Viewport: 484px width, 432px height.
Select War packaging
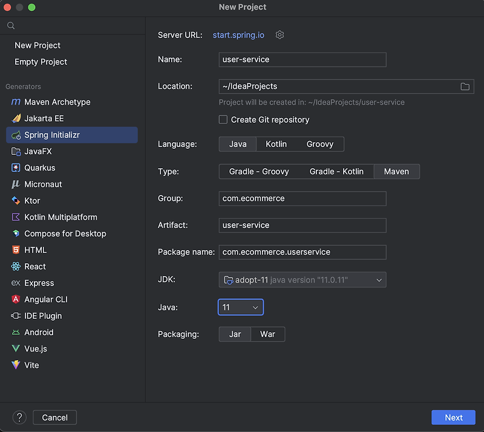267,334
